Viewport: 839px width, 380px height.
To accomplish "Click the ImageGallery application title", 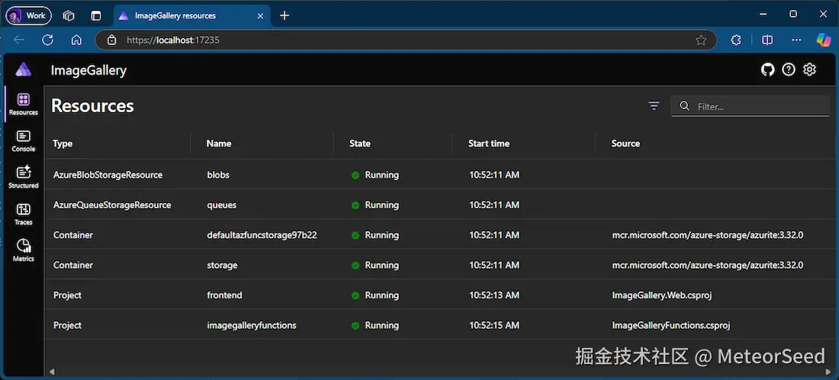I will (x=88, y=70).
